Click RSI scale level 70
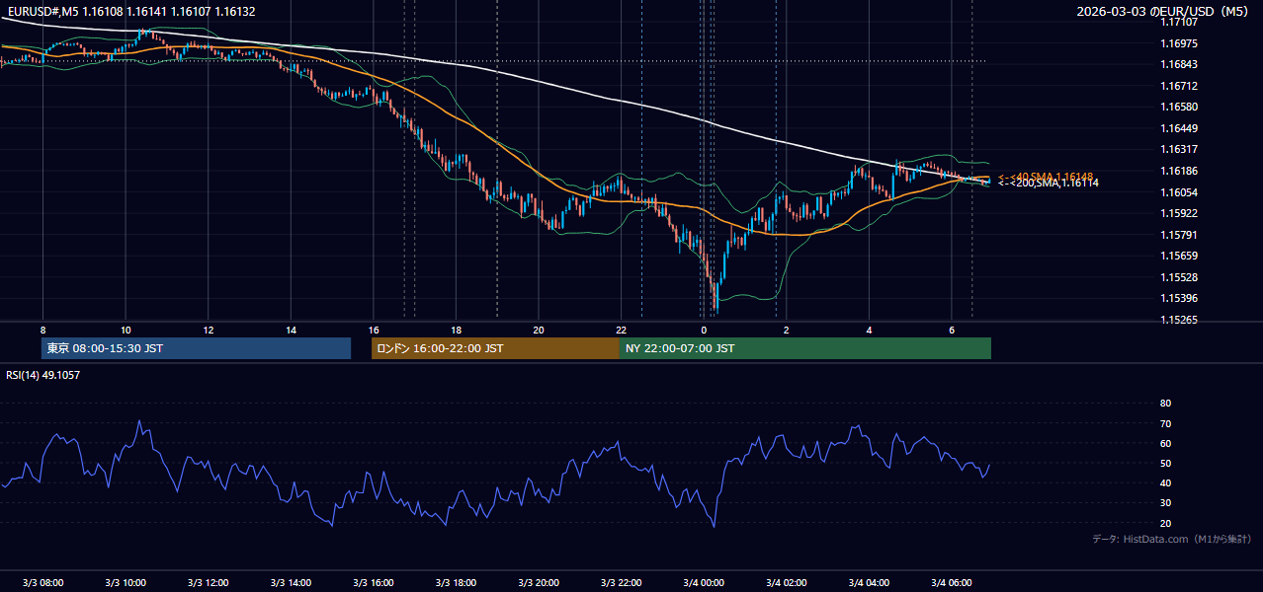The height and width of the screenshot is (592, 1263). pos(1165,423)
